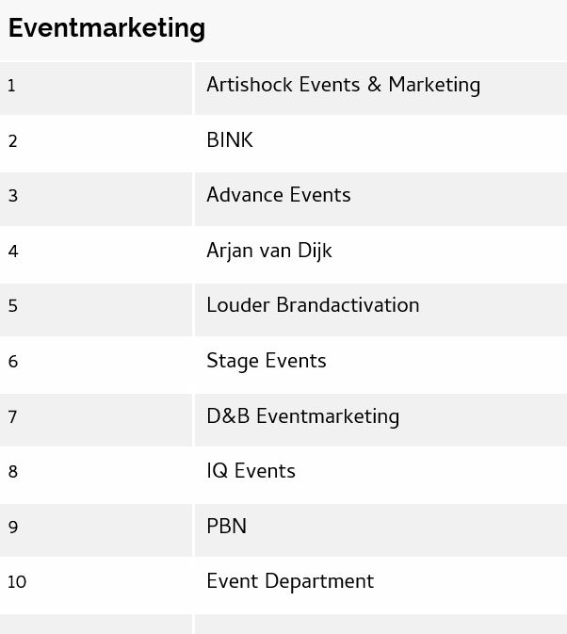Click the Stage Events row name
567x634 pixels.
point(266,362)
